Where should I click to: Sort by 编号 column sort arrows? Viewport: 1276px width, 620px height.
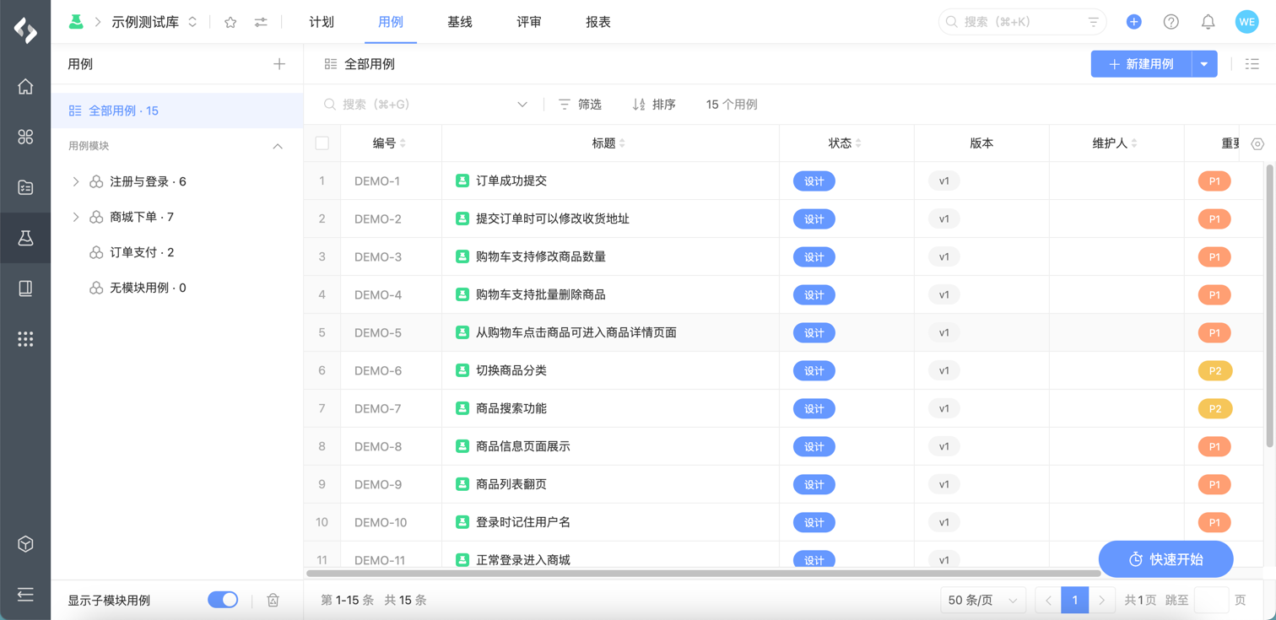click(403, 143)
